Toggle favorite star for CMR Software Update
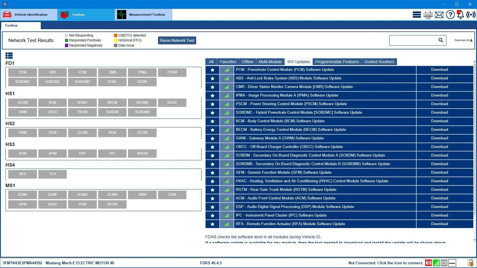 212,87
